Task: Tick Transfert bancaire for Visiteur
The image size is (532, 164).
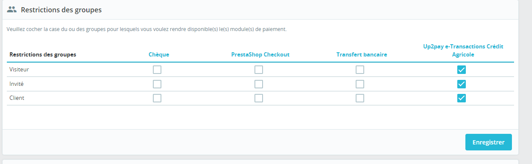Action: click(360, 70)
